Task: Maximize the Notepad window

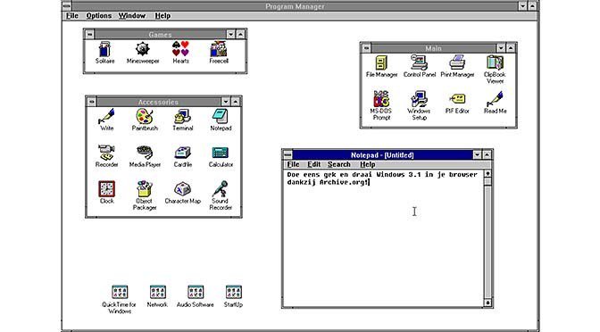Action: click(487, 155)
